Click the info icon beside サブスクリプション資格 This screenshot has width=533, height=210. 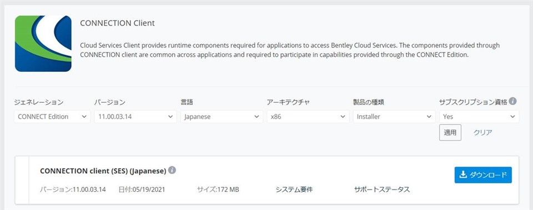tap(513, 101)
